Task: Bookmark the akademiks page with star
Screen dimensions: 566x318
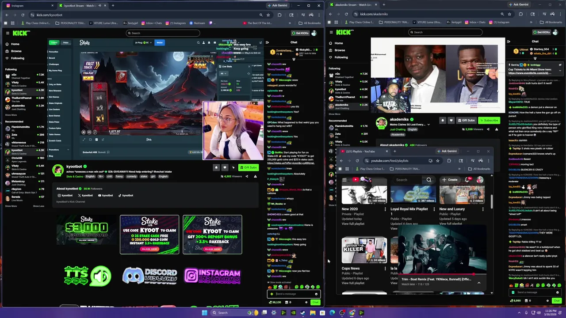Action: pos(509,14)
